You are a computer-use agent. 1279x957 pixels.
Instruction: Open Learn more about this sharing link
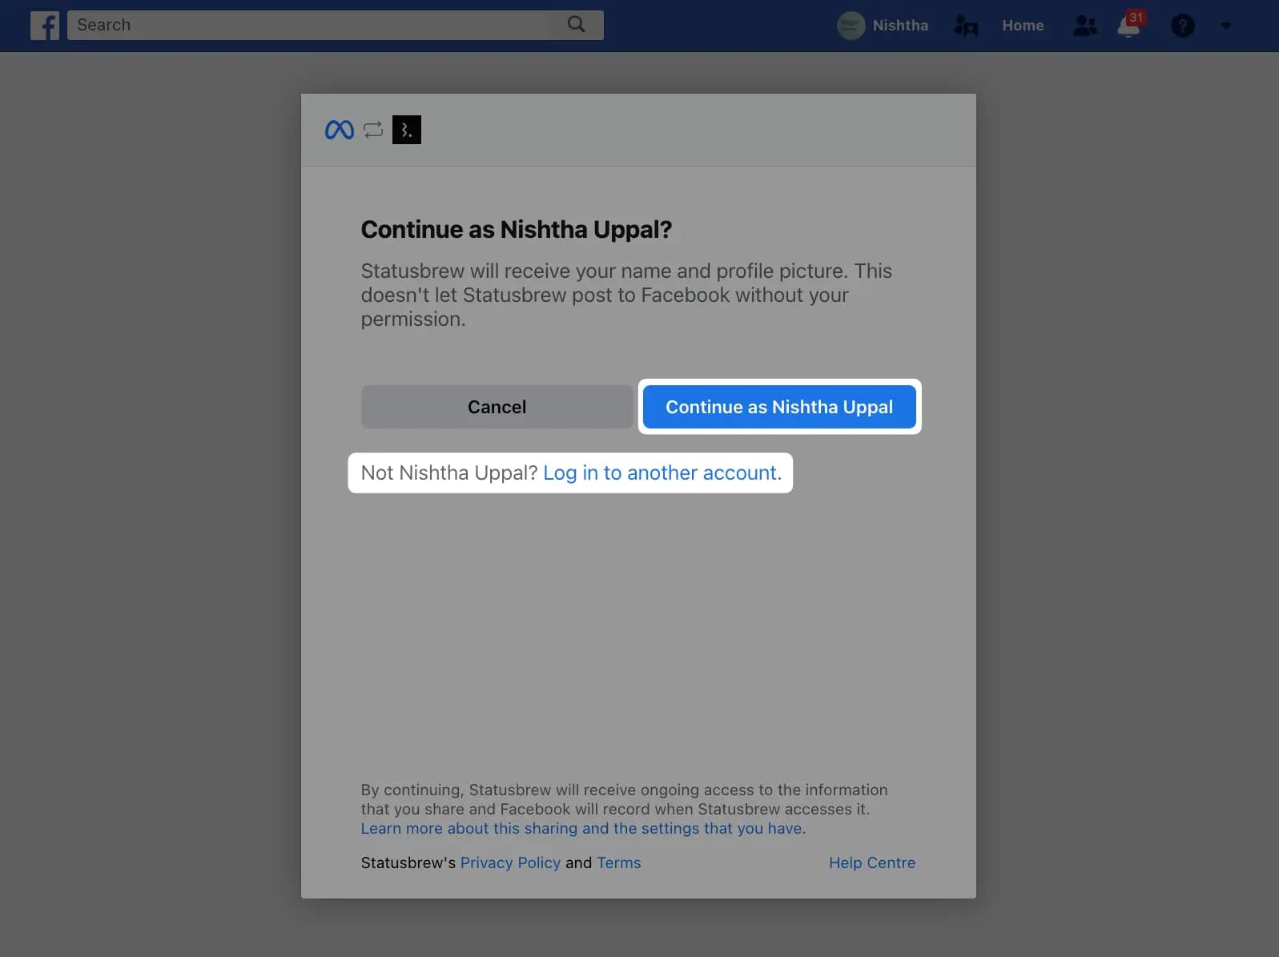[583, 828]
